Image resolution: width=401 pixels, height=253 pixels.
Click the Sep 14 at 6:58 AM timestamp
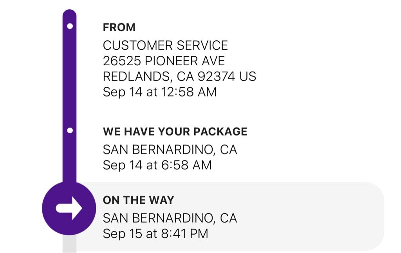[157, 165]
